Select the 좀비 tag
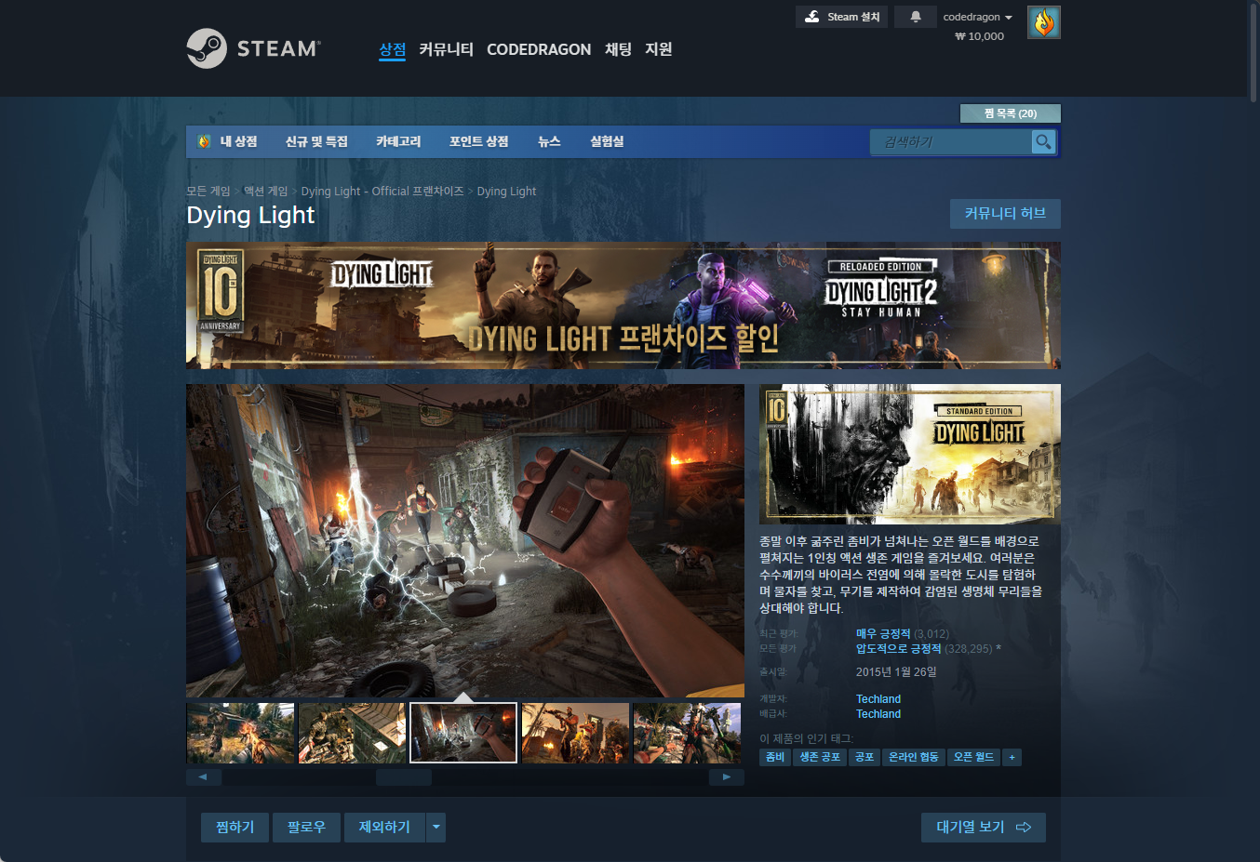 775,757
